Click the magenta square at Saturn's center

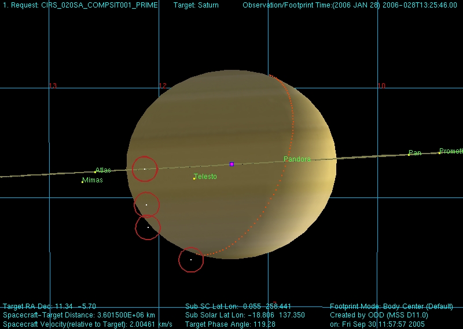click(231, 164)
